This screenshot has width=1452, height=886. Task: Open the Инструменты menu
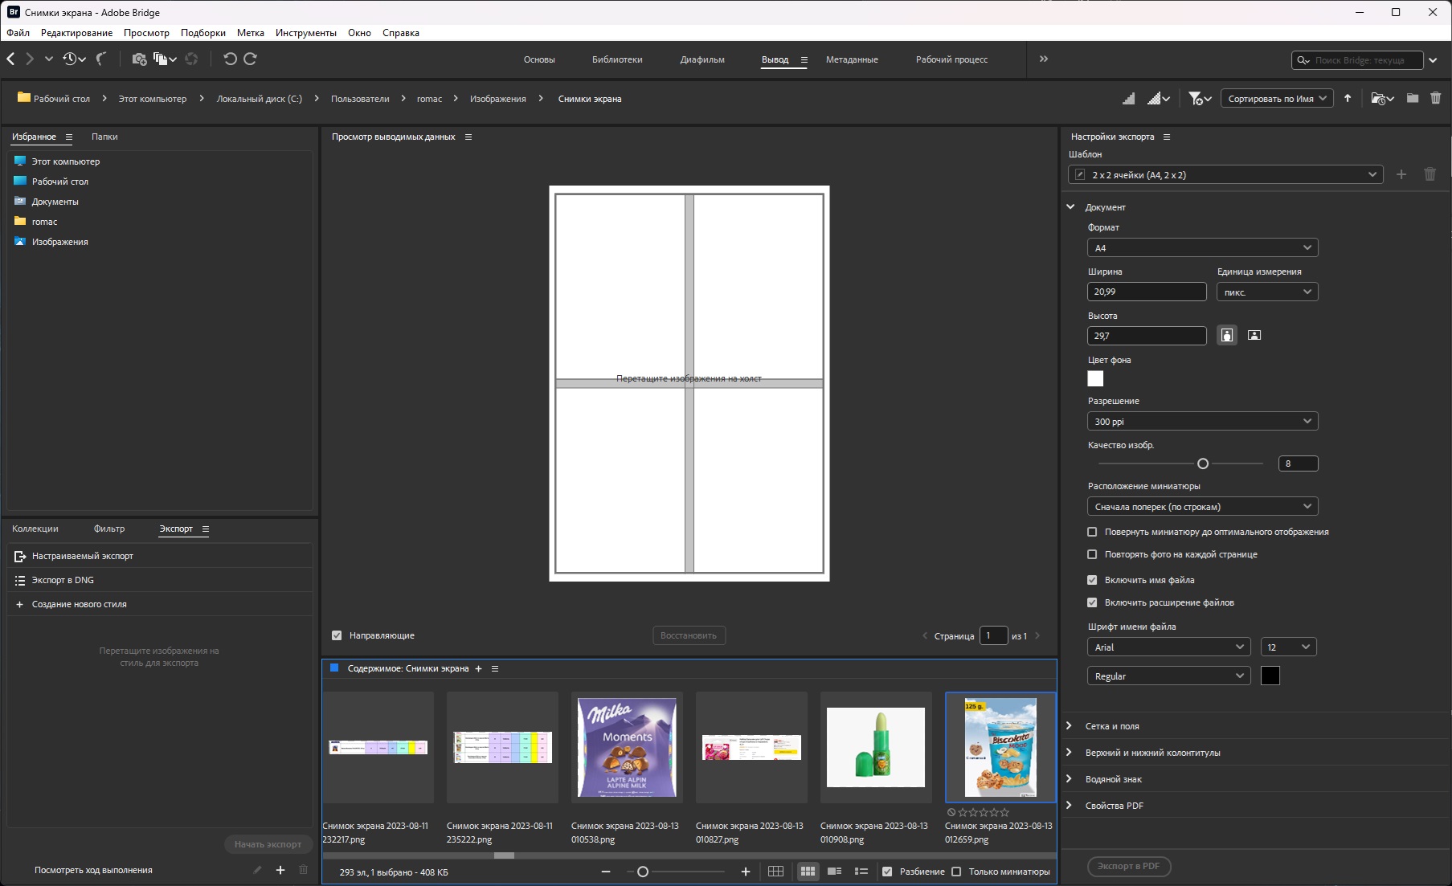coord(305,33)
